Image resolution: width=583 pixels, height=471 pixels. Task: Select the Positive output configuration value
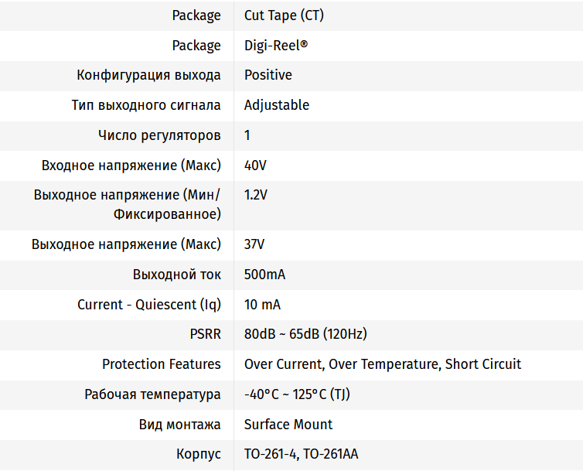click(x=268, y=75)
